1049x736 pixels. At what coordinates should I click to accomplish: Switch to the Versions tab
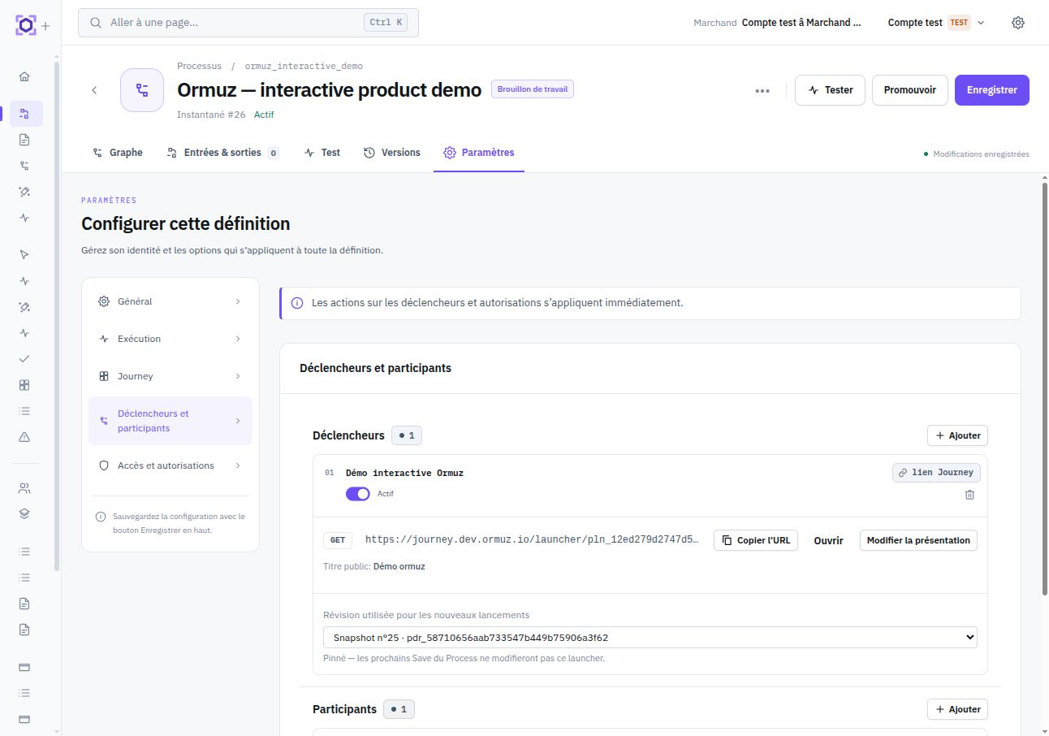click(392, 153)
